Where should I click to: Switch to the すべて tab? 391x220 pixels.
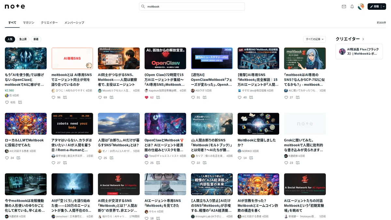[x=12, y=22]
